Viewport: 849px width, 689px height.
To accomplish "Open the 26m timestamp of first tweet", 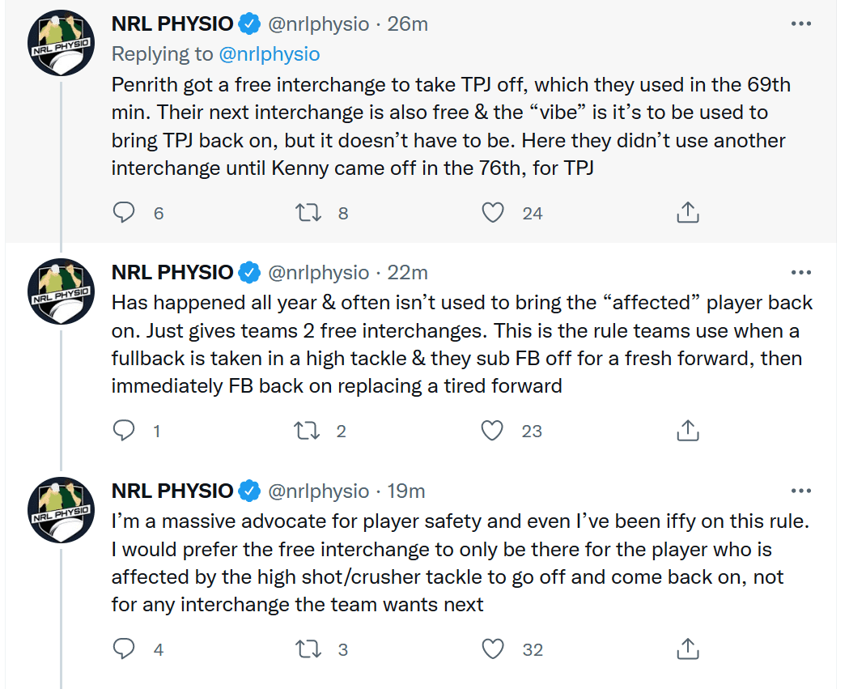I will [x=407, y=23].
